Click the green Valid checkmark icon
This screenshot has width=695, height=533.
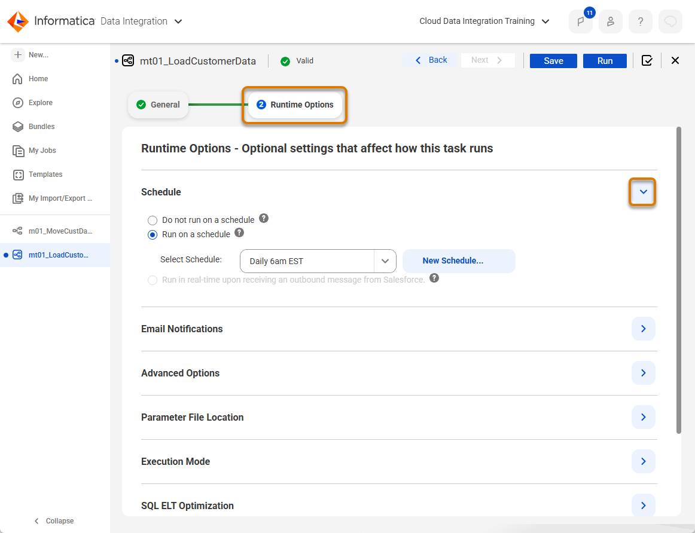285,61
